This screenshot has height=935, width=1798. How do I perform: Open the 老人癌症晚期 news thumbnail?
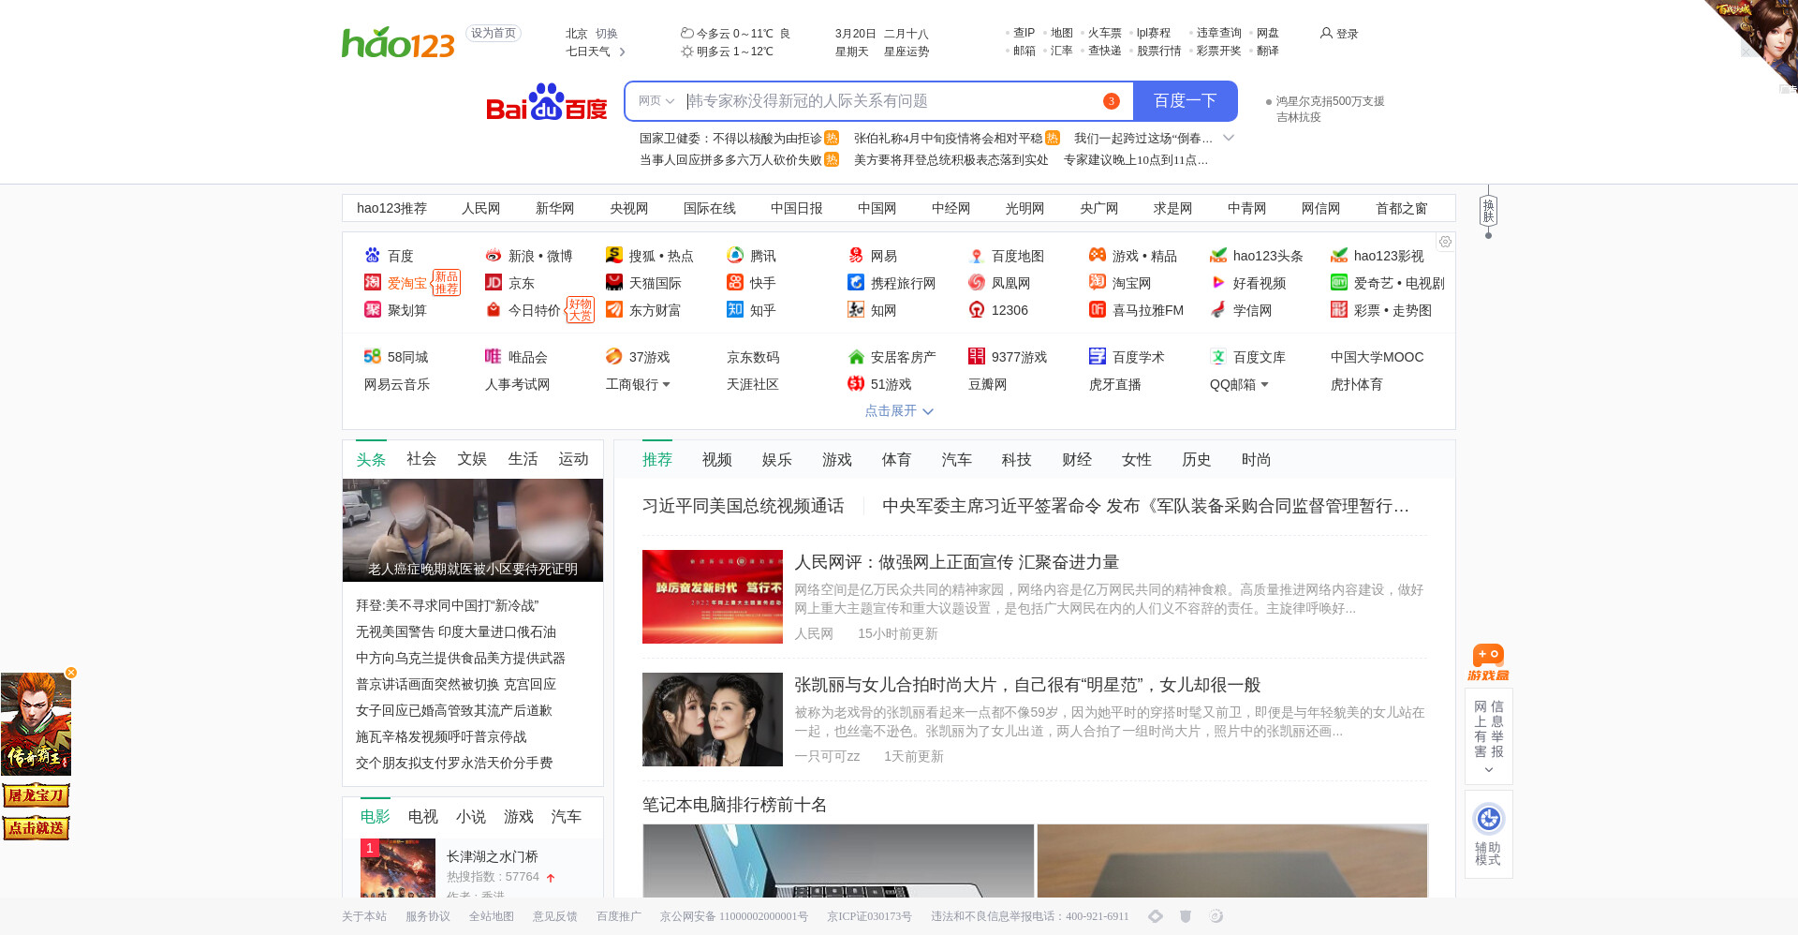[473, 529]
